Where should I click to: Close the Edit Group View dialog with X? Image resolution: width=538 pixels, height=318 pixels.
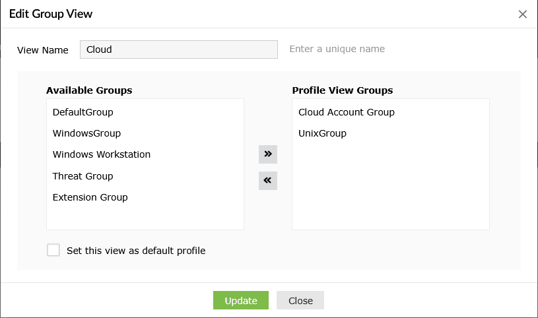[523, 15]
